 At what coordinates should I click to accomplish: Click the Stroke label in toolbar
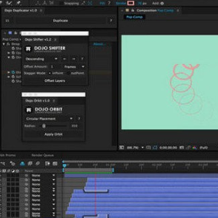pos(121,4)
